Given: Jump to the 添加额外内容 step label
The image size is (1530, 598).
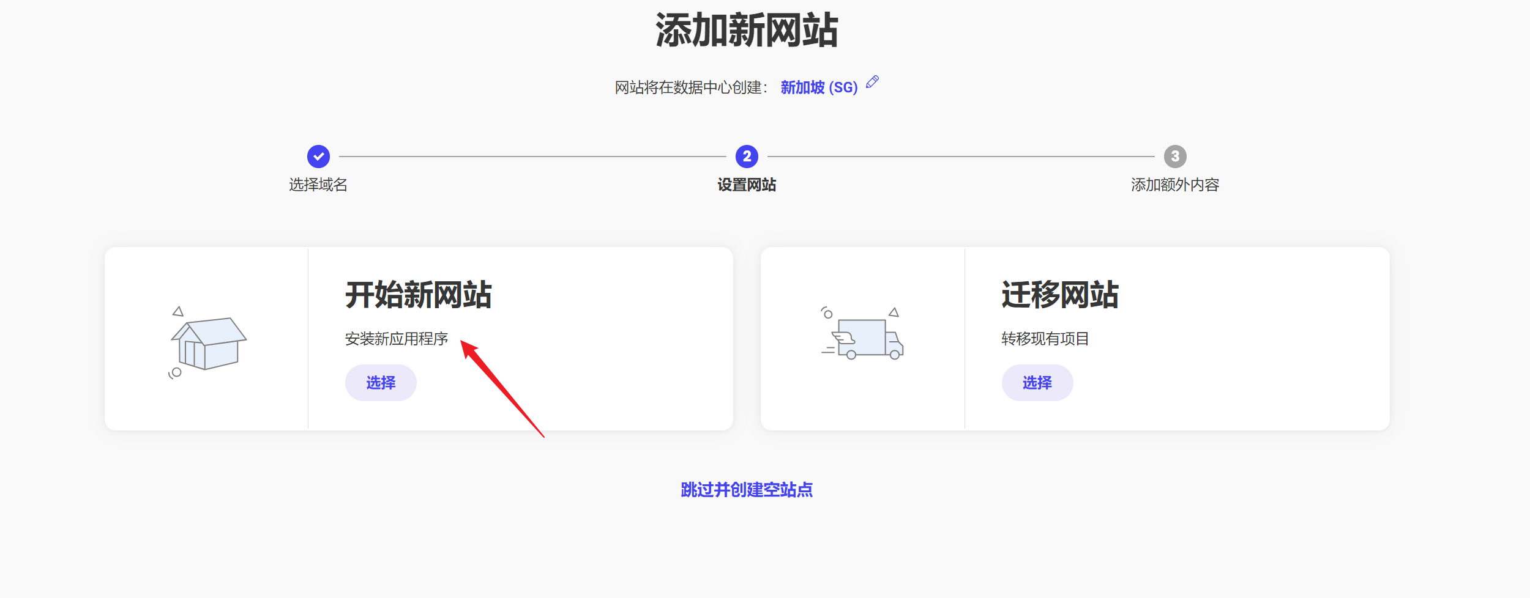Looking at the screenshot, I should pos(1175,185).
